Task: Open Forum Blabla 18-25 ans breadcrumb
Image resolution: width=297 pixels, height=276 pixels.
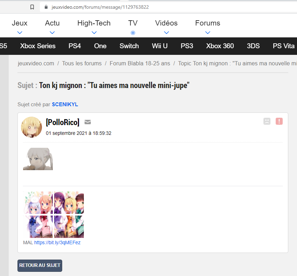Action: [x=140, y=63]
